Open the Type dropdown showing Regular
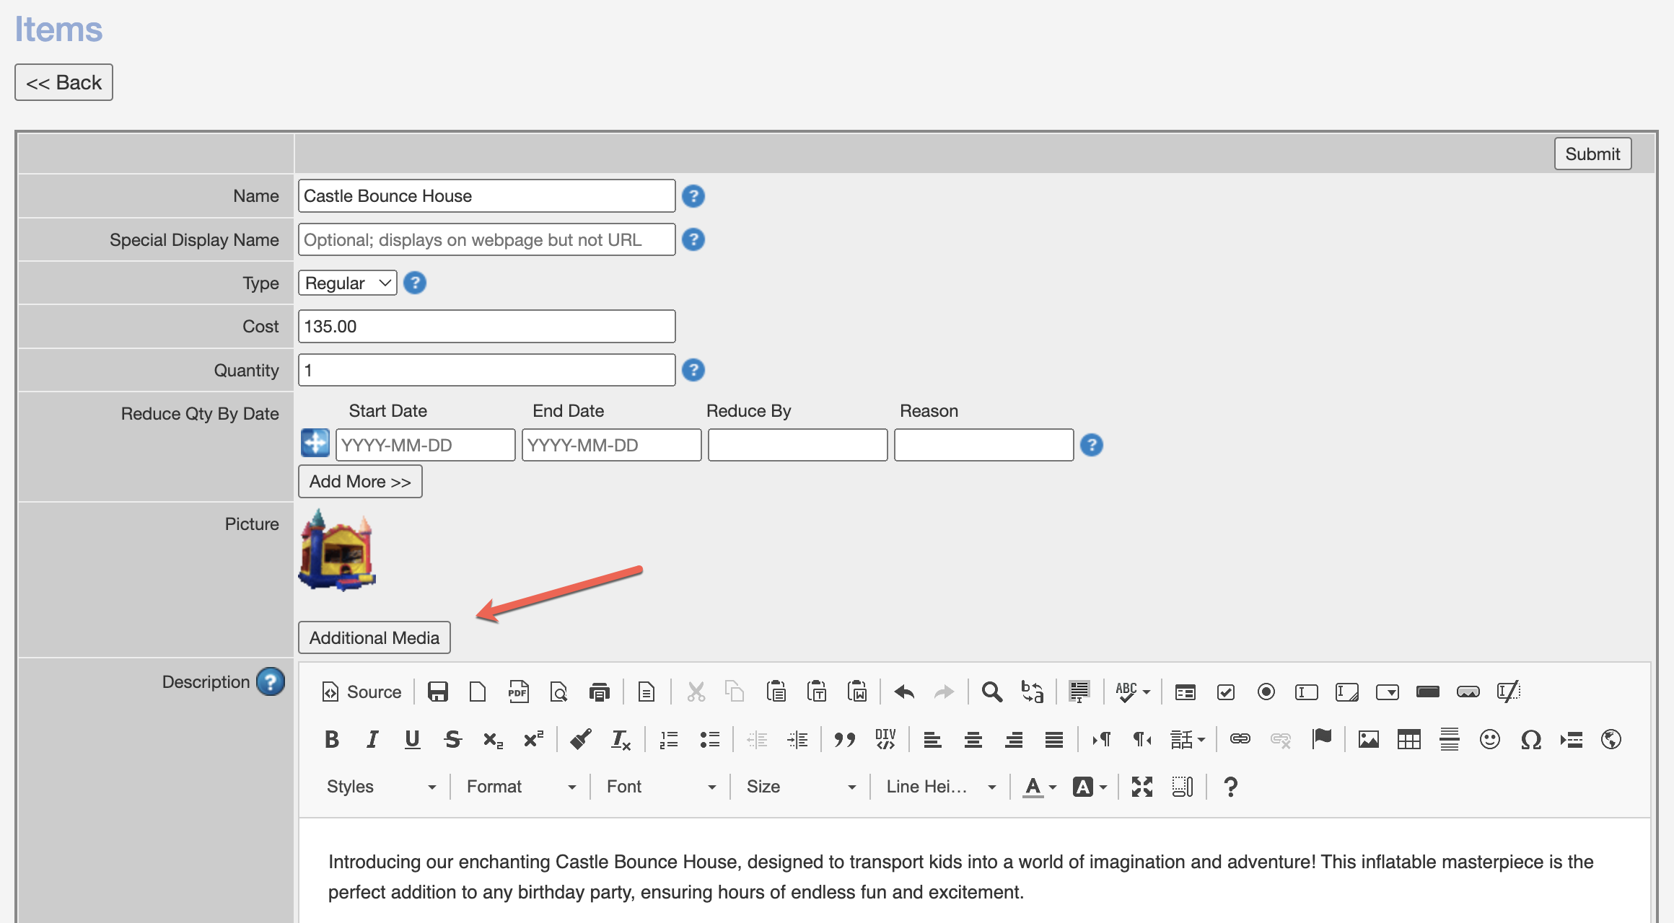1674x923 pixels. pyautogui.click(x=348, y=283)
